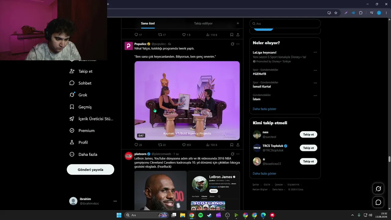
Task: Bookmark the post with 110 B views
Action: pos(232,35)
